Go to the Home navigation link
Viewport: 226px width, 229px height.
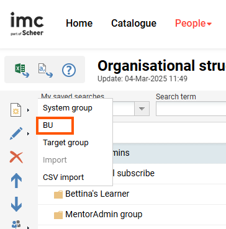click(79, 24)
